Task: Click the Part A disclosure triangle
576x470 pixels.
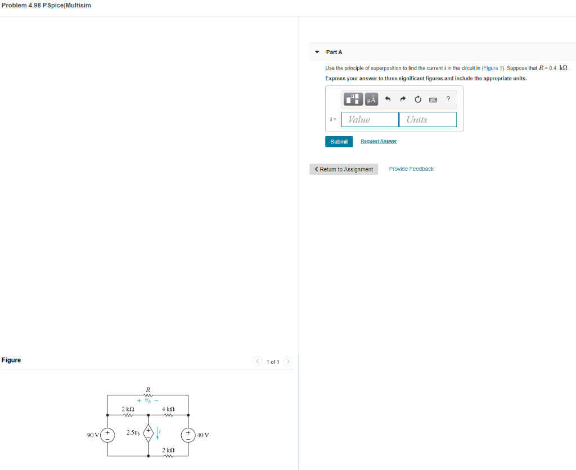Action: click(x=317, y=52)
